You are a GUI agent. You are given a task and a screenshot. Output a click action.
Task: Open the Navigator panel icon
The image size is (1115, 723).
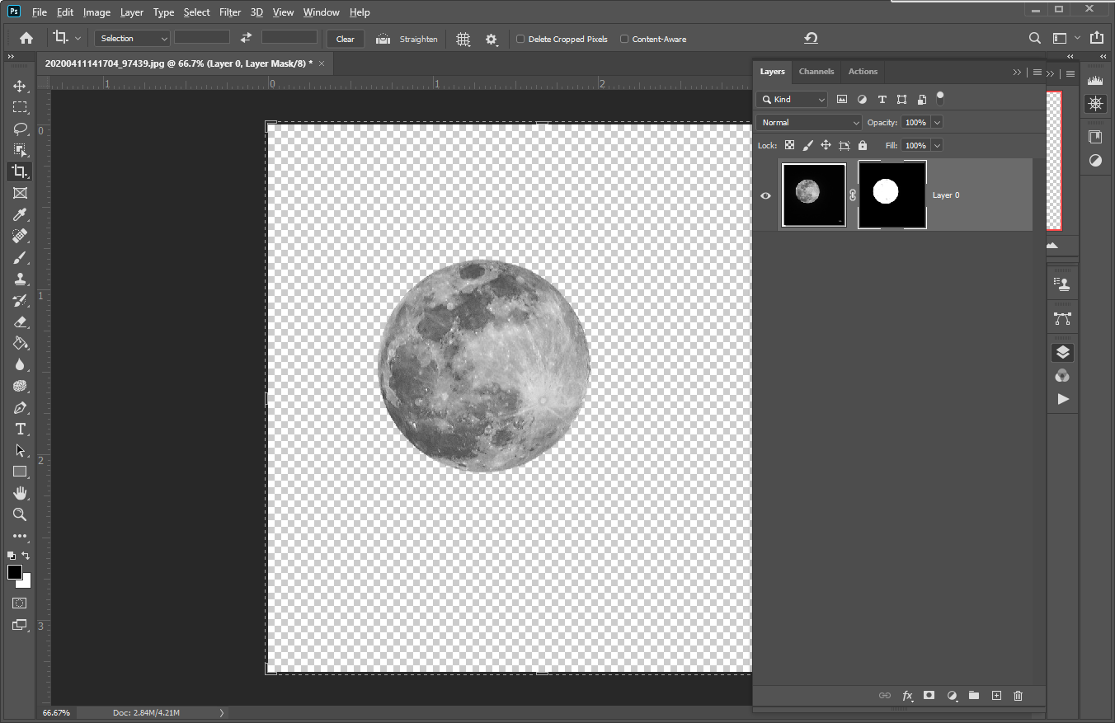pyautogui.click(x=1095, y=103)
